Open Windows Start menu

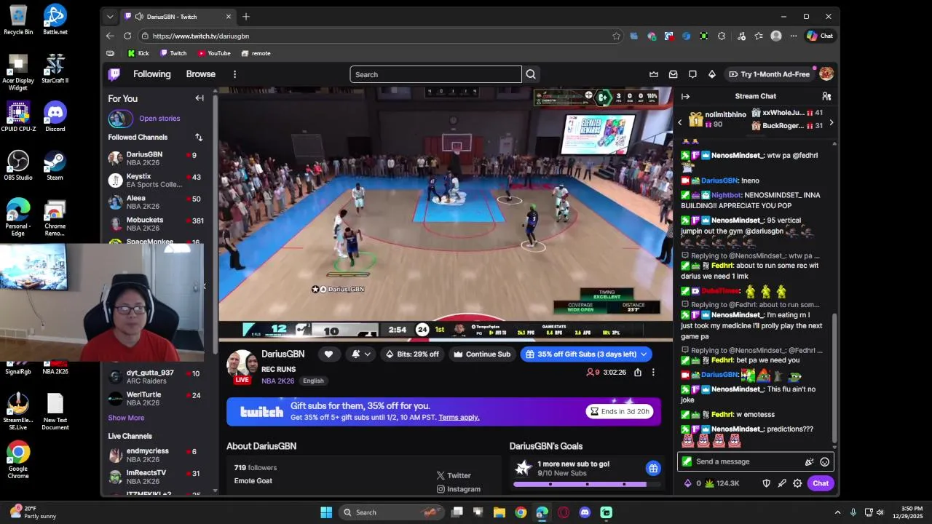(x=326, y=512)
